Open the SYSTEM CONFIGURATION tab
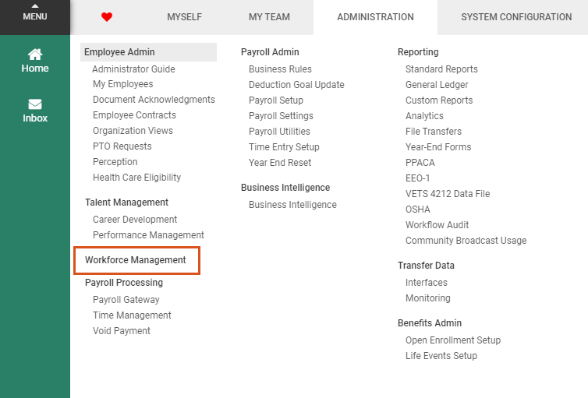The image size is (588, 398). point(516,17)
